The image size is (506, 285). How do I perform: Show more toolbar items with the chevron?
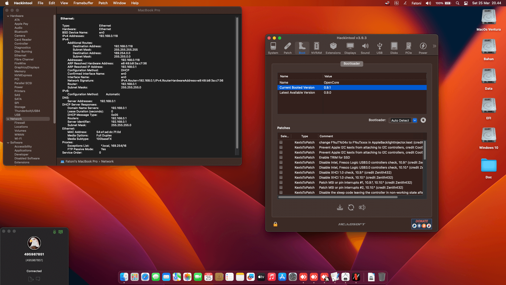(x=434, y=46)
